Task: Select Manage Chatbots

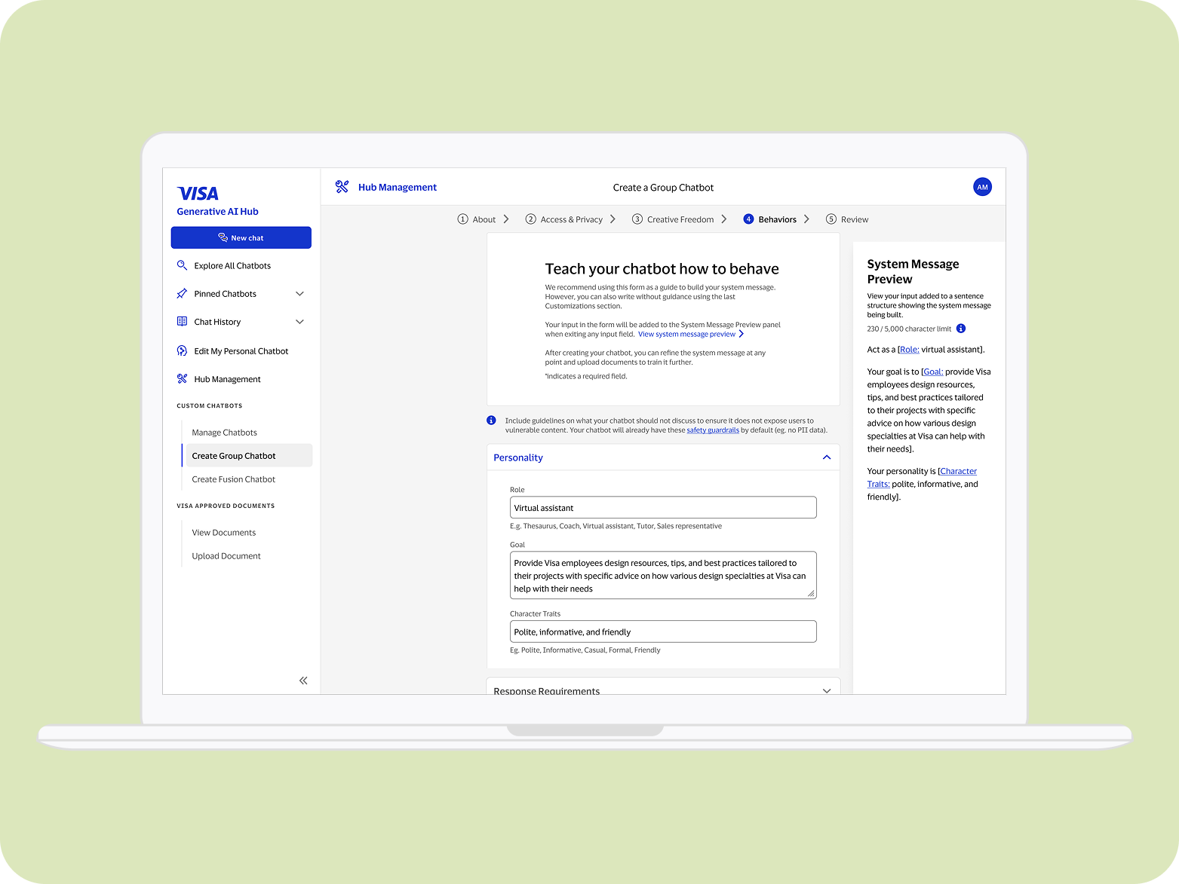Action: 225,433
